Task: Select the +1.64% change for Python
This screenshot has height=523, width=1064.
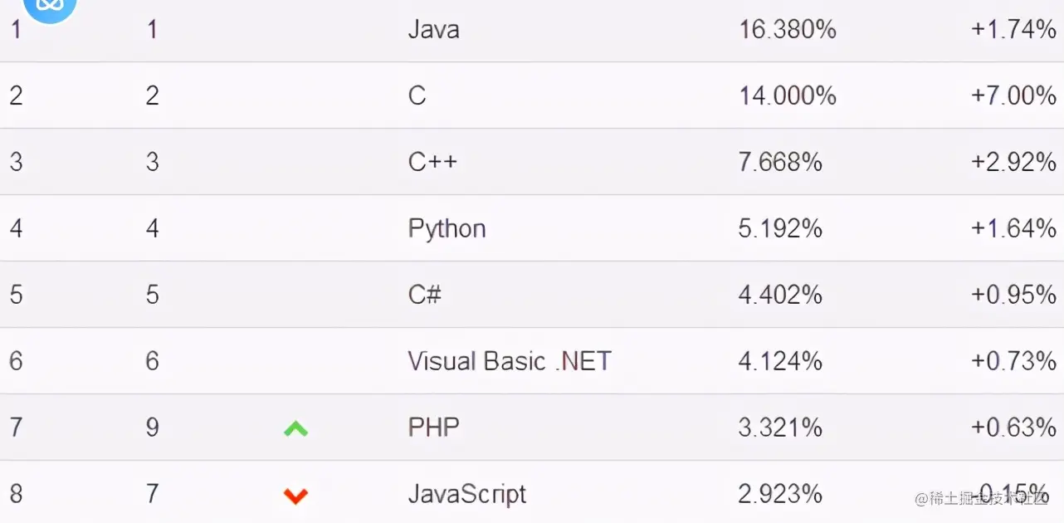Action: click(1013, 228)
